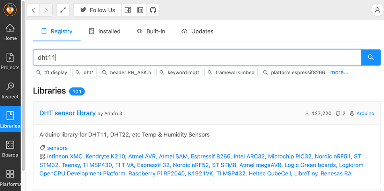The image size is (384, 191).
Task: Click the LibreTiny platform link
Action: (x=306, y=174)
